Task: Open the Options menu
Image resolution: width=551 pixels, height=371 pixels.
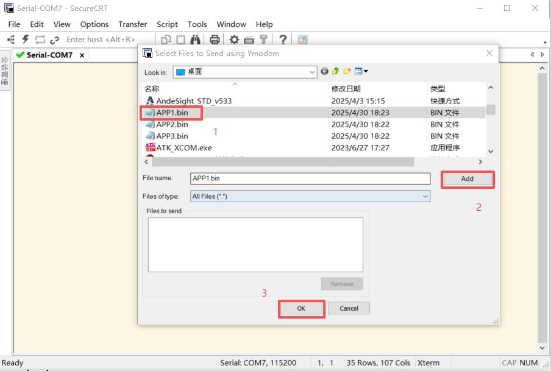Action: point(94,24)
